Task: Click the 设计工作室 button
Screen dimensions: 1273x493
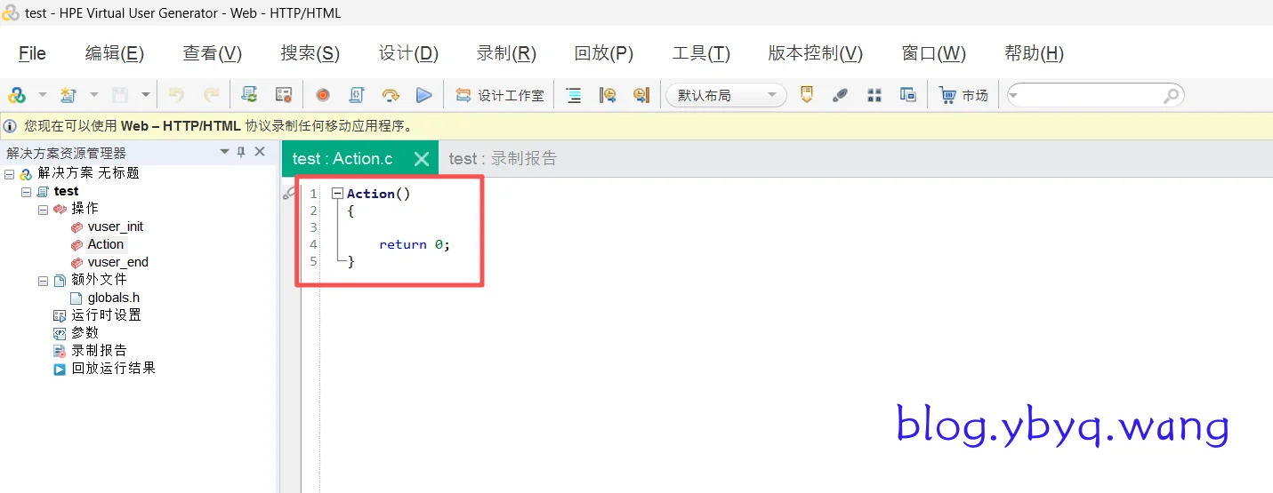Action: tap(500, 95)
